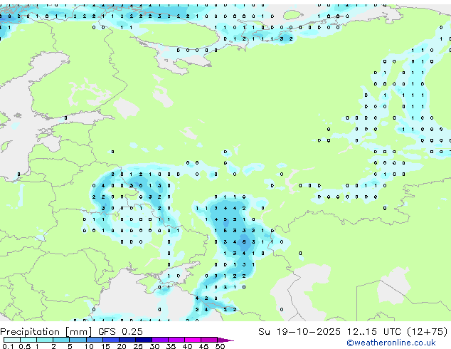Click the 25–30 mm navy legend swatch
Viewport: 451px width, 349px height.
coord(143,340)
